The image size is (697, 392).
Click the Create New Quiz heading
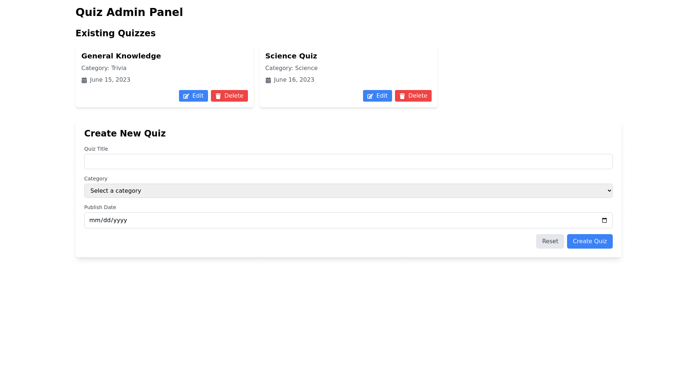click(x=125, y=134)
